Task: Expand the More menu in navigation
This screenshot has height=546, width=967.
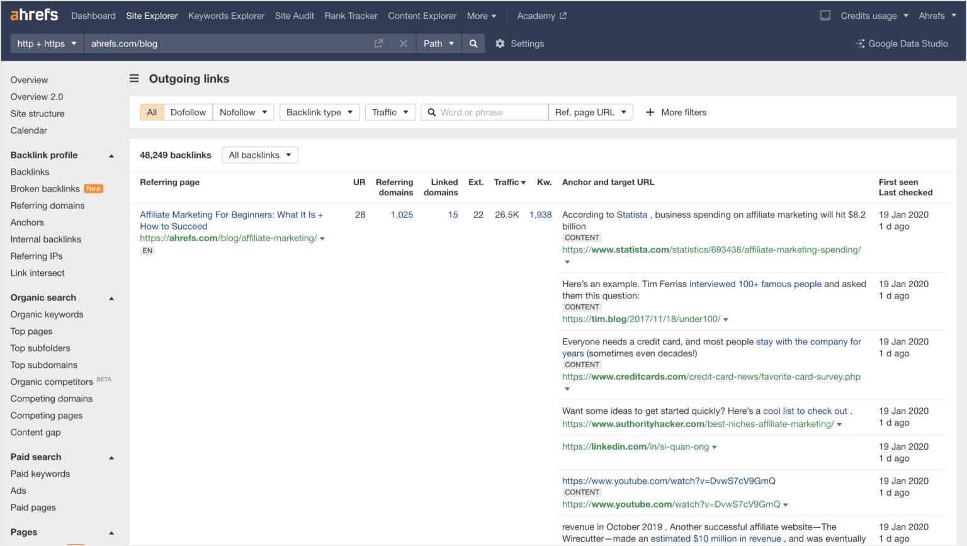Action: [x=482, y=16]
